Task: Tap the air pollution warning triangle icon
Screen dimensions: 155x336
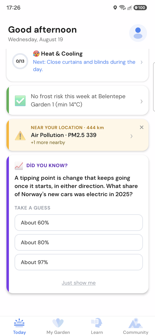Action: click(x=20, y=136)
